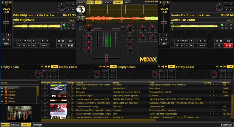This screenshot has width=234, height=127.
Task: Shift the right deck key down
Action: point(160,2)
